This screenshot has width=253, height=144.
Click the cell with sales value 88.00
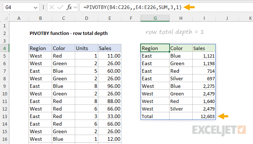pos(110,101)
